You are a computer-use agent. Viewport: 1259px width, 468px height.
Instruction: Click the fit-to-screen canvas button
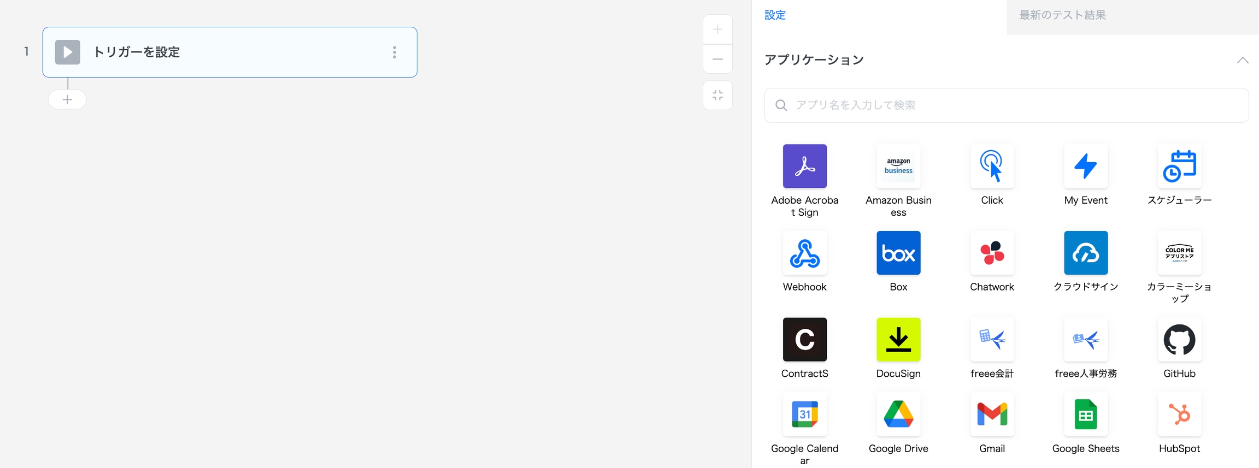click(717, 96)
